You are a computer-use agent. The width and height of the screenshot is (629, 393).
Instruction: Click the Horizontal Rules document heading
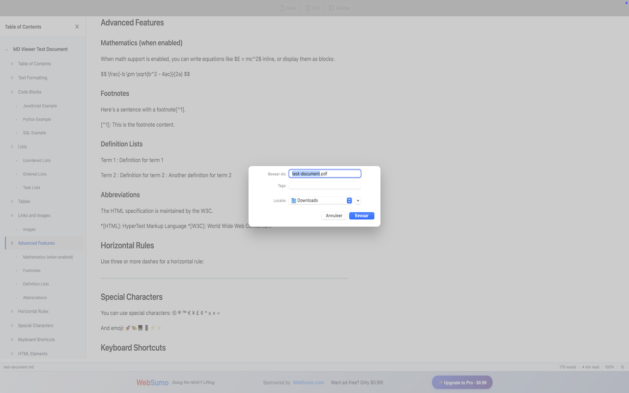[127, 246]
